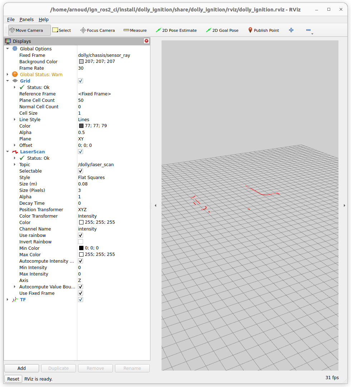351x387 pixels.
Task: Select the 2D Goal Pose tool
Action: [x=222, y=30]
